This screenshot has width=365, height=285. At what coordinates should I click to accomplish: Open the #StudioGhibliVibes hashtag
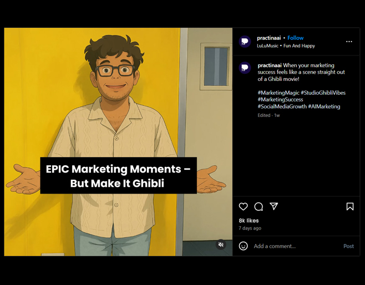[323, 93]
